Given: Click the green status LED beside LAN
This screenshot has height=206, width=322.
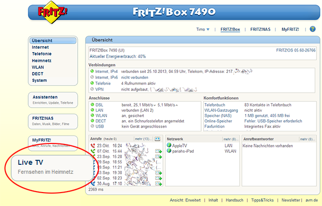Looking at the screenshot, I should coord(92,110).
